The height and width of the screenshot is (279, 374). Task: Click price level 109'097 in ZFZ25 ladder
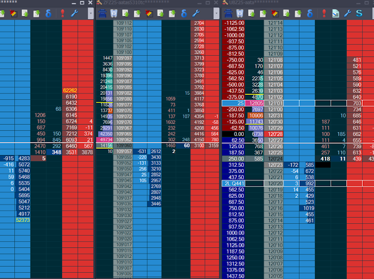(x=123, y=58)
